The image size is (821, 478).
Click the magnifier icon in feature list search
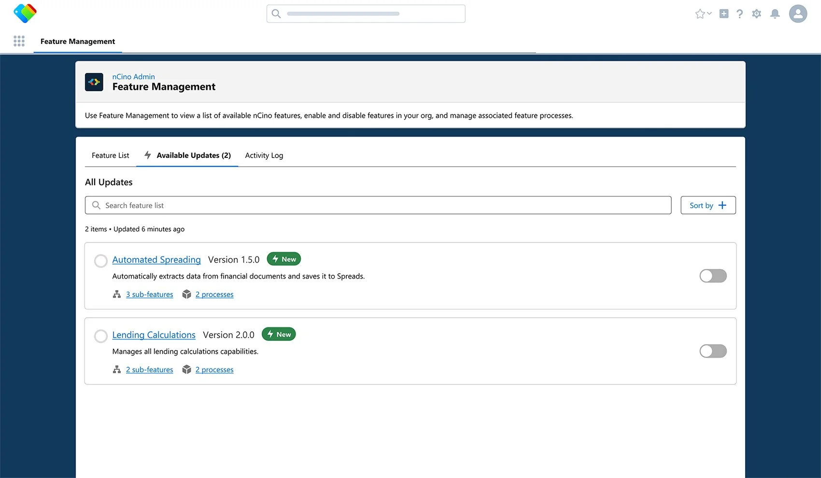tap(97, 205)
